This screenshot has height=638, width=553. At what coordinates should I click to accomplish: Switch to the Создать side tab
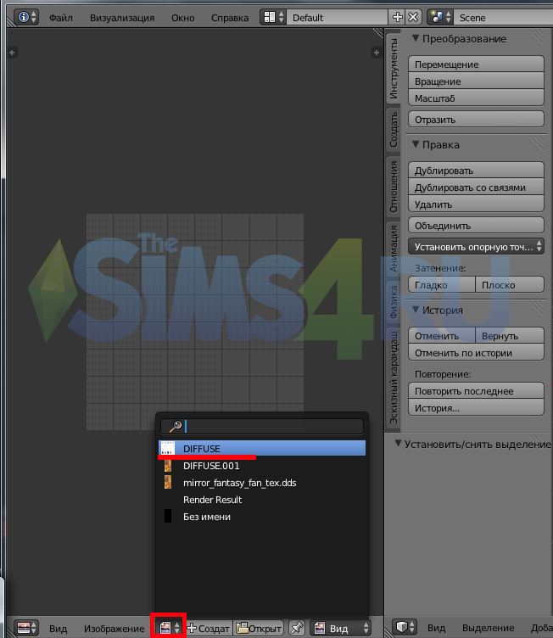tap(394, 129)
